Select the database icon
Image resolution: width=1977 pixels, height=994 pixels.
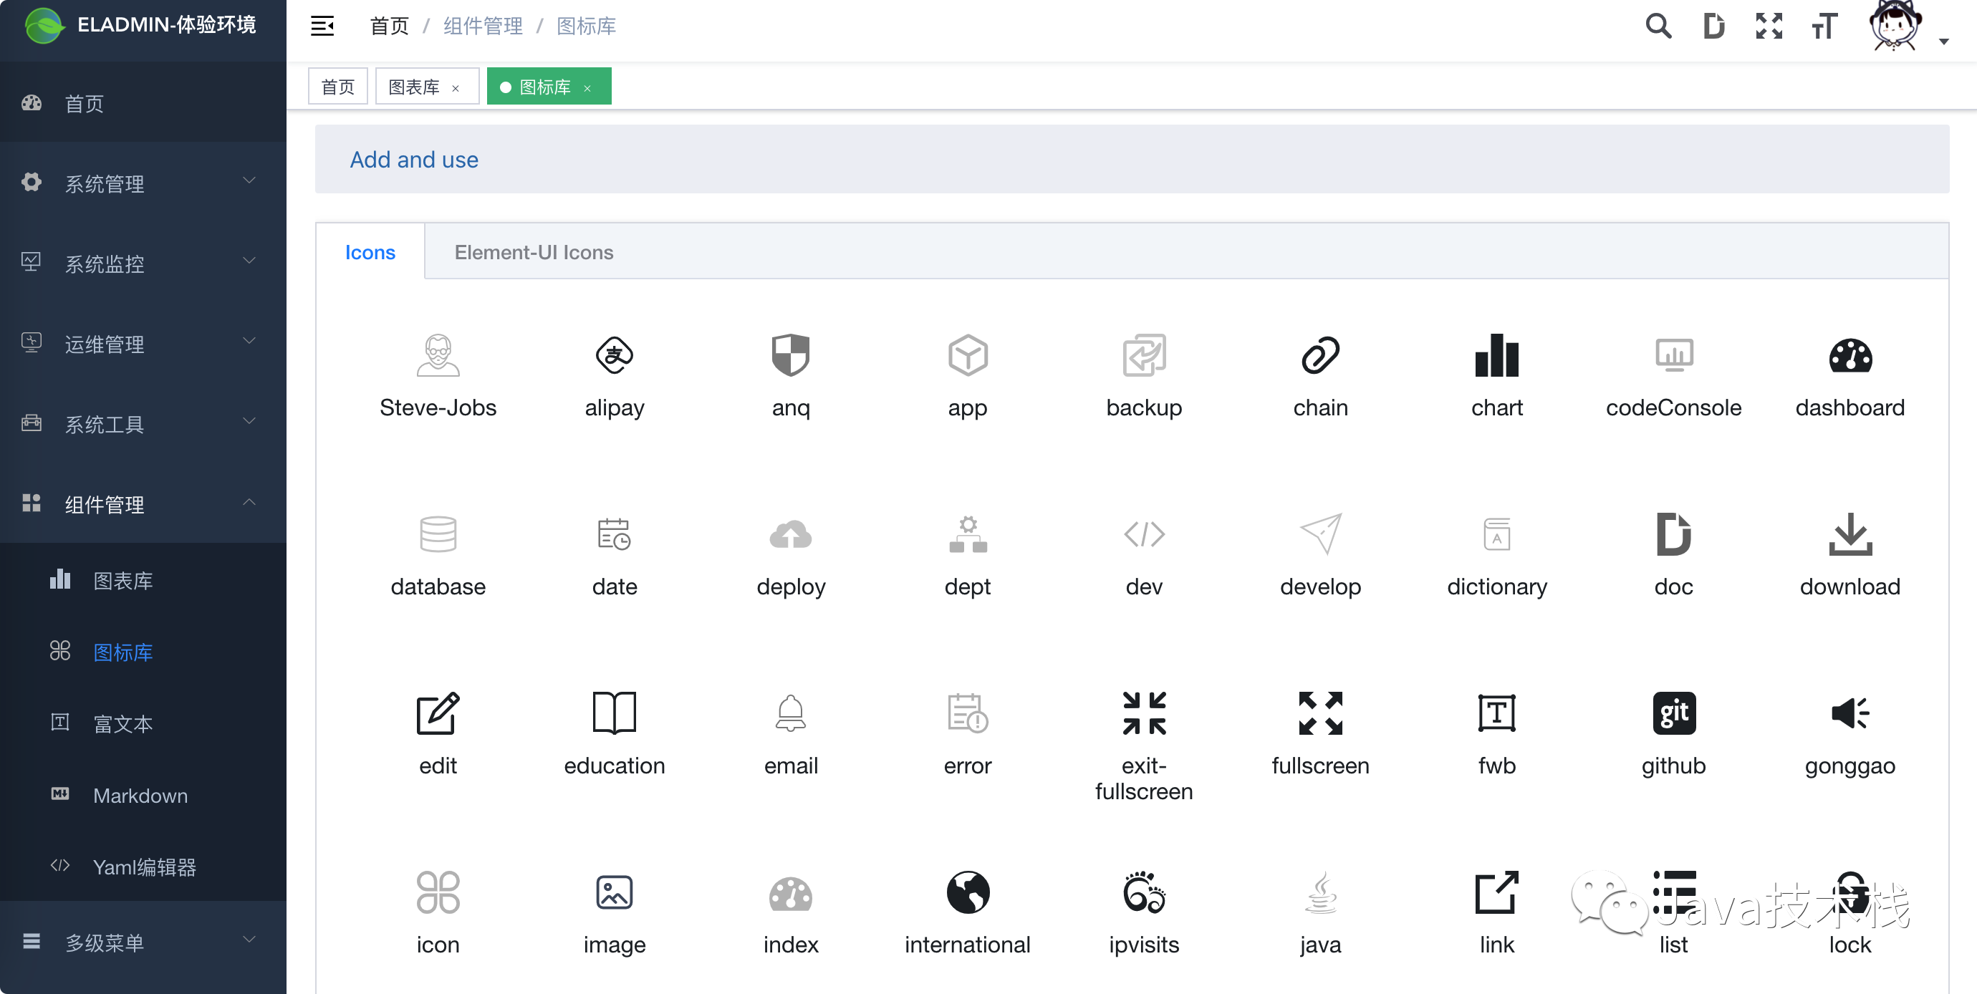pos(438,534)
